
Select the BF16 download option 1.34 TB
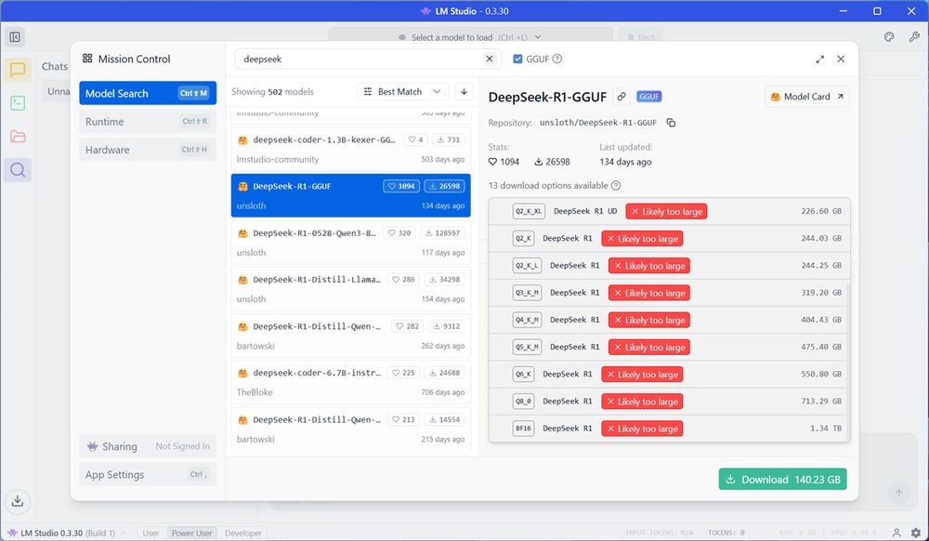[669, 429]
